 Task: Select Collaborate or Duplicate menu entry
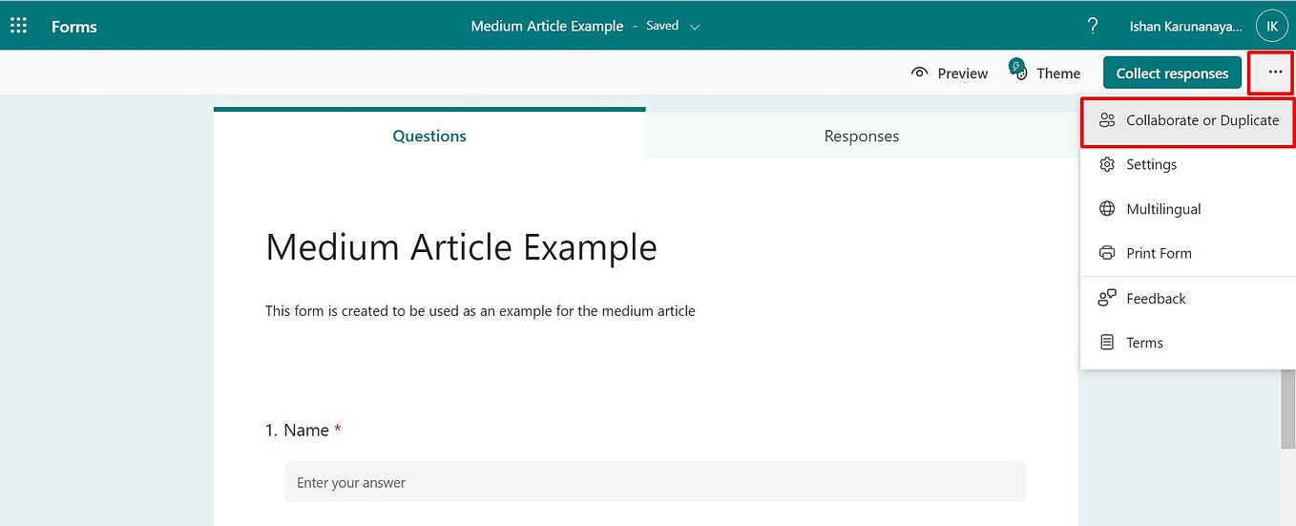(1188, 120)
